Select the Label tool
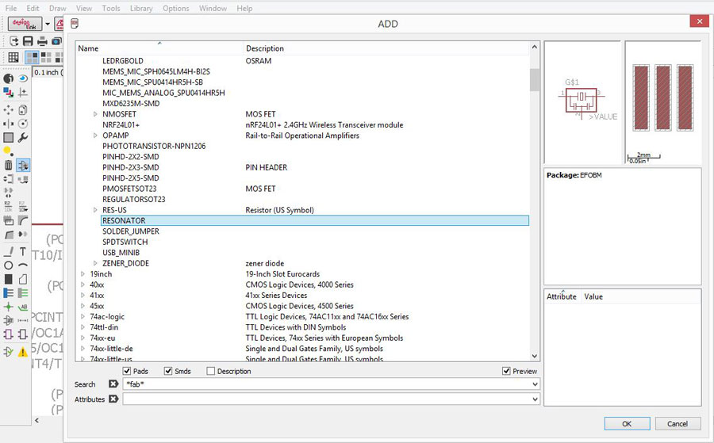 [23, 307]
